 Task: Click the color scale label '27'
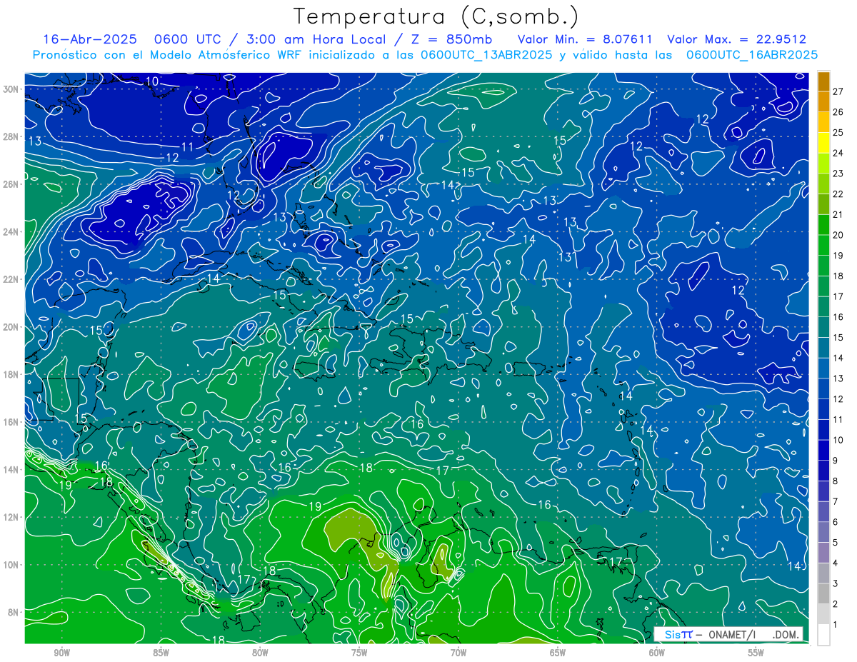[838, 91]
